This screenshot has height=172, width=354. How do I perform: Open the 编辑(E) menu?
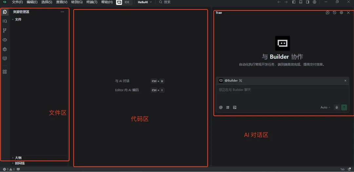coord(32,2)
